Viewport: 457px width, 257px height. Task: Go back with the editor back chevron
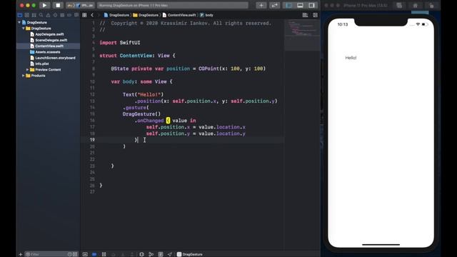[92, 15]
